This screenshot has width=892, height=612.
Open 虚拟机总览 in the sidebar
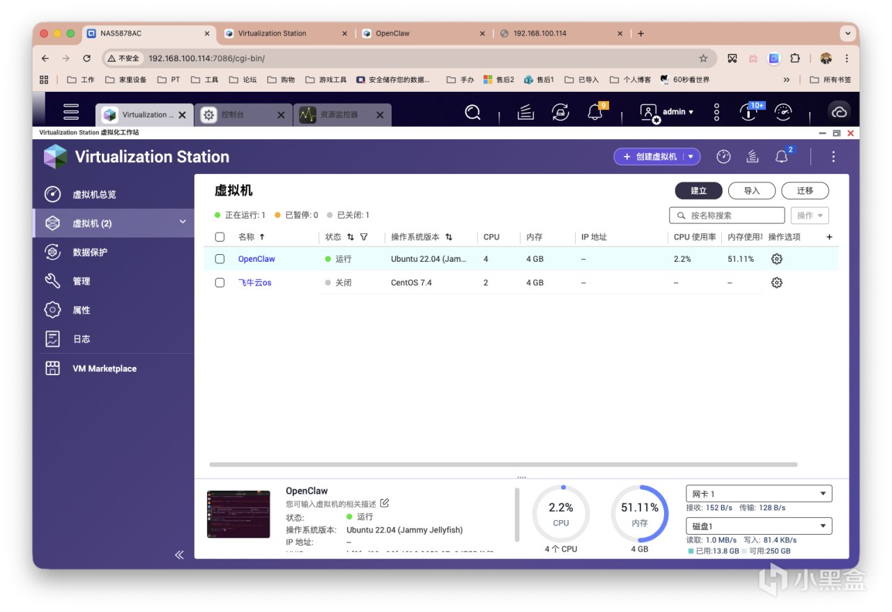point(114,194)
